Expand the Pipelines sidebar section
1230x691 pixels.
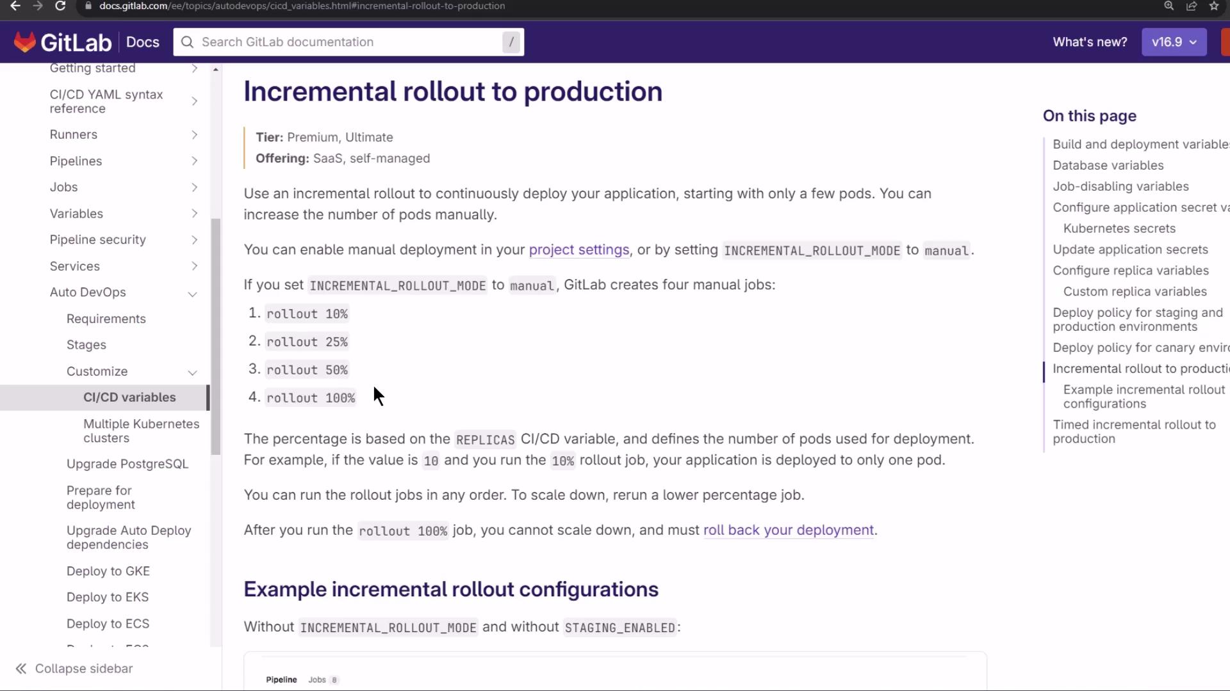194,161
